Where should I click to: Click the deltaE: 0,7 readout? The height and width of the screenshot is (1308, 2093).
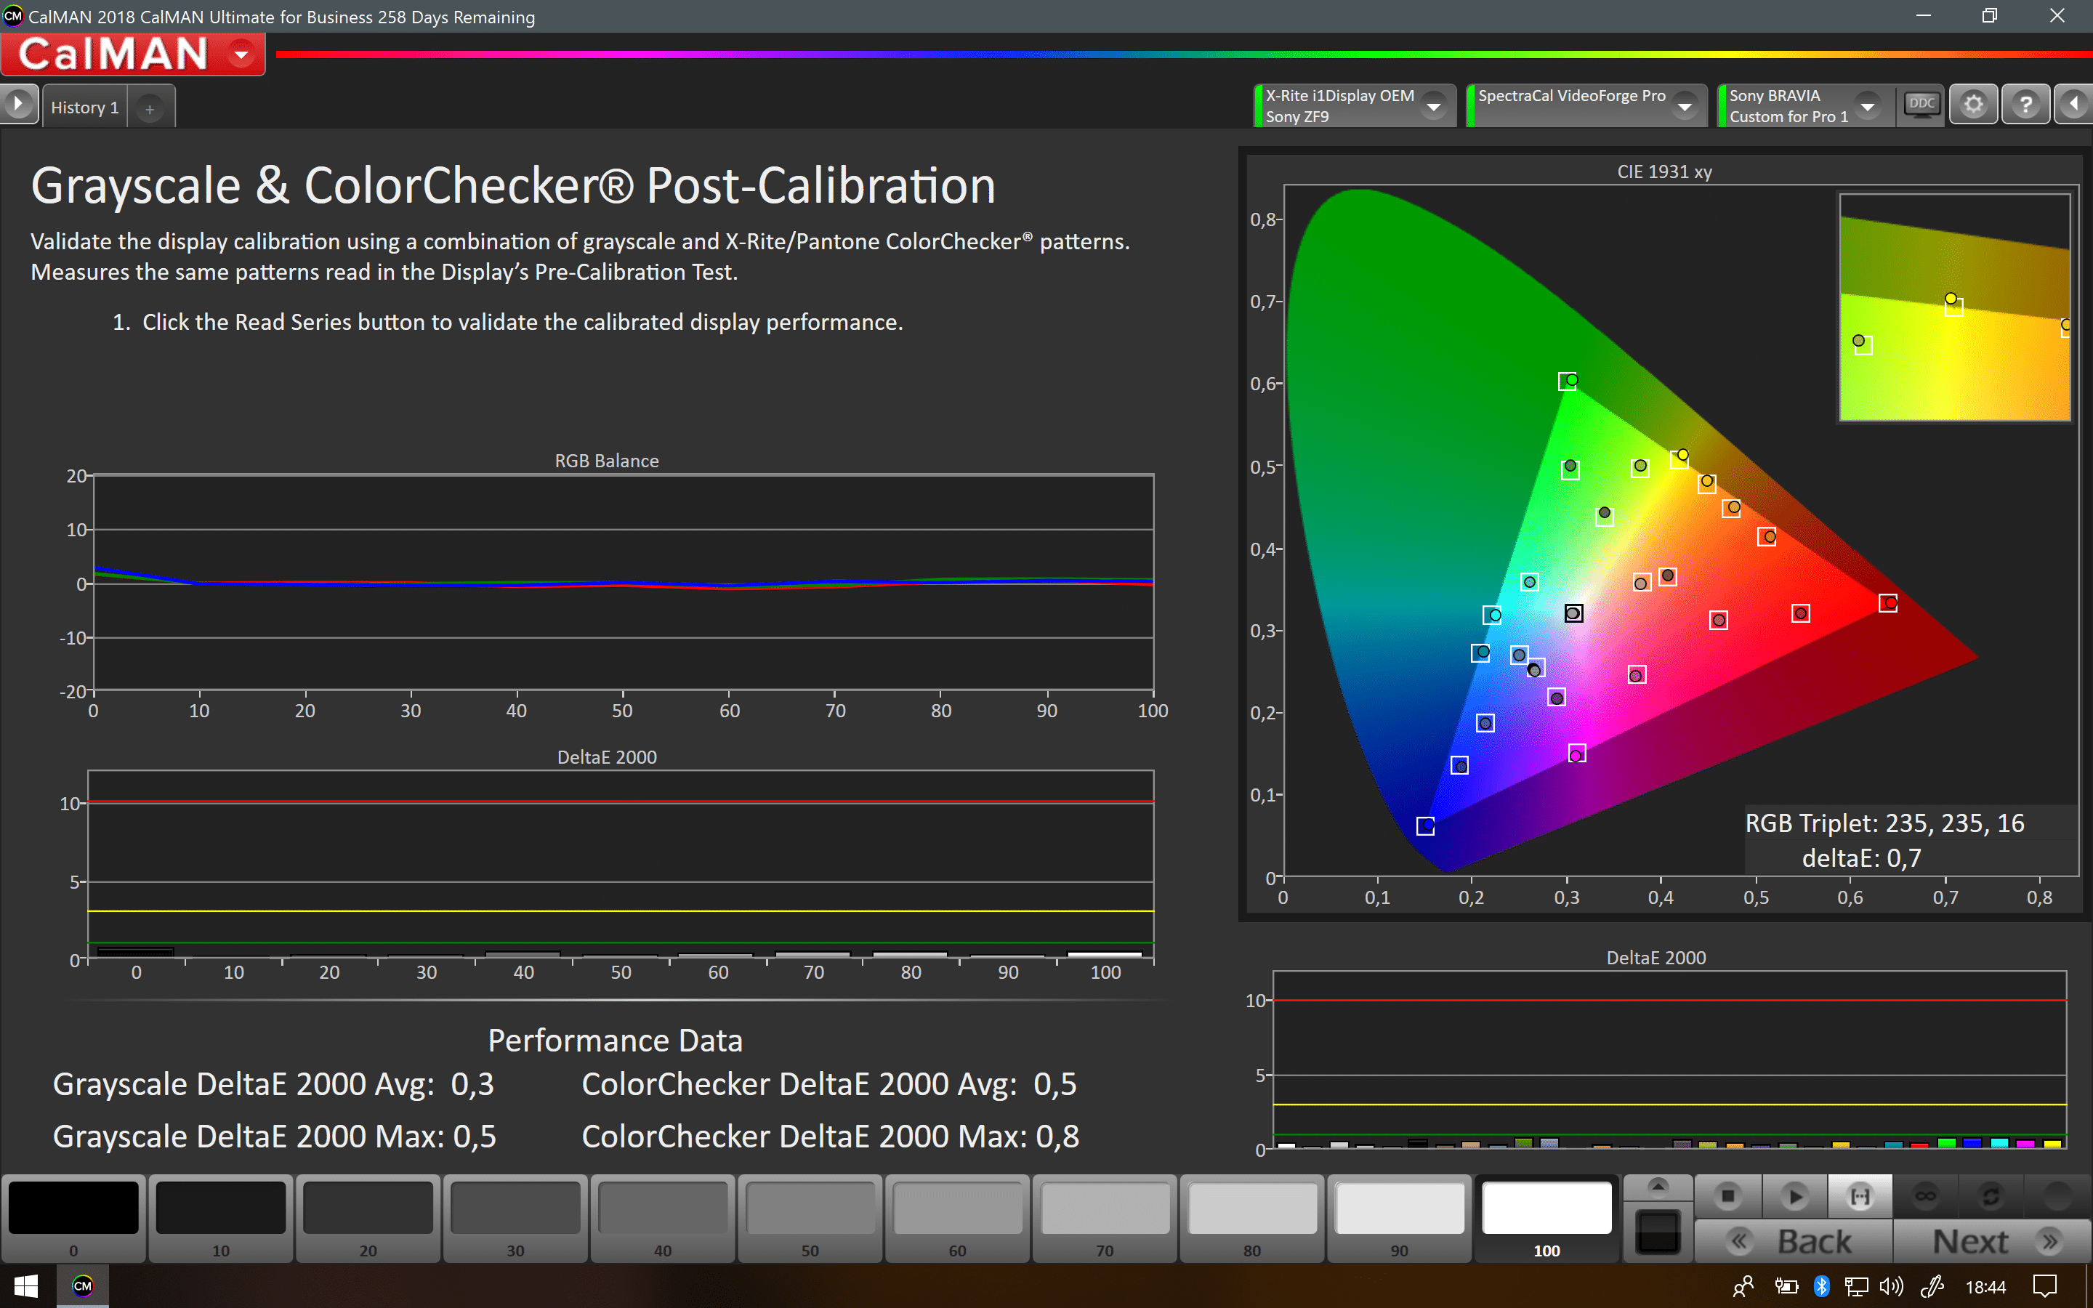coord(1861,858)
